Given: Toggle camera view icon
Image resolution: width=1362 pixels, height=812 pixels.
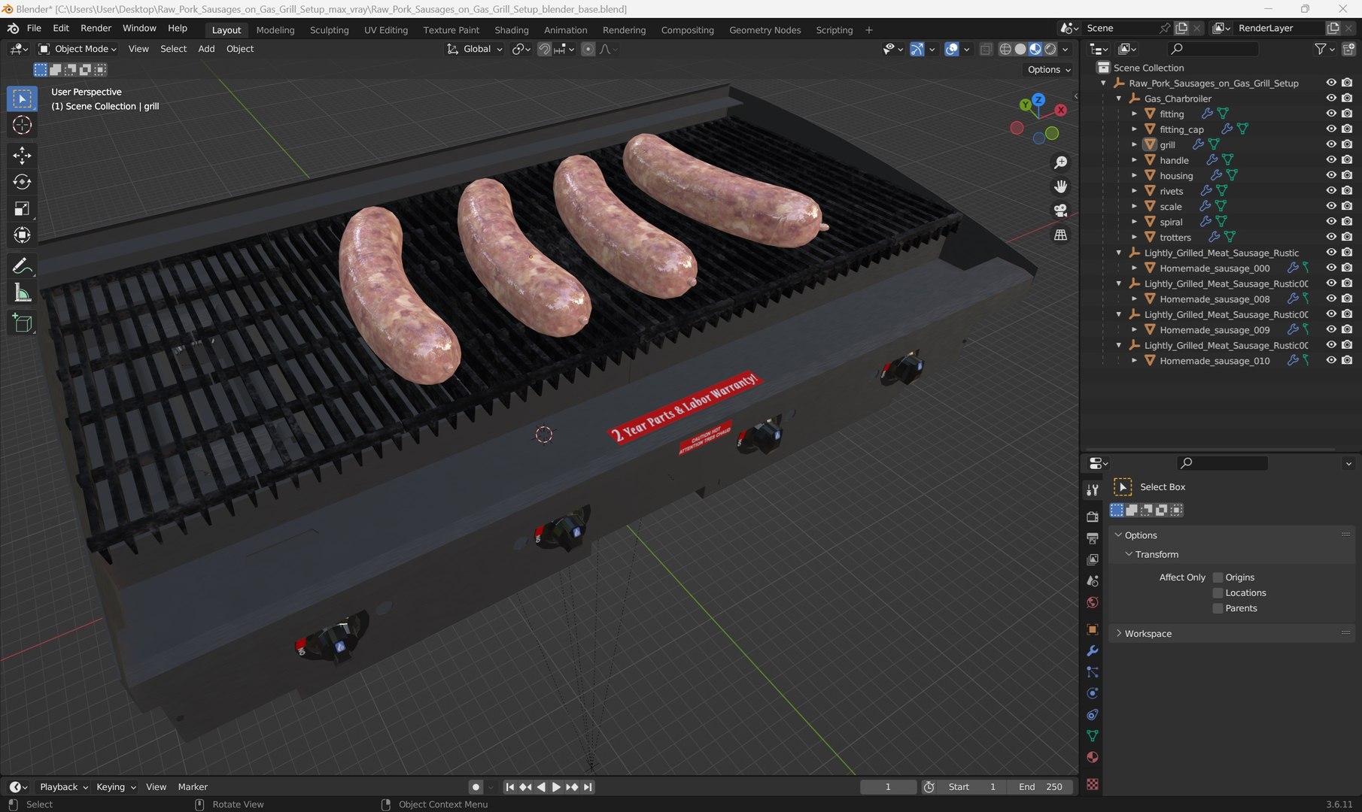Looking at the screenshot, I should [x=1060, y=211].
